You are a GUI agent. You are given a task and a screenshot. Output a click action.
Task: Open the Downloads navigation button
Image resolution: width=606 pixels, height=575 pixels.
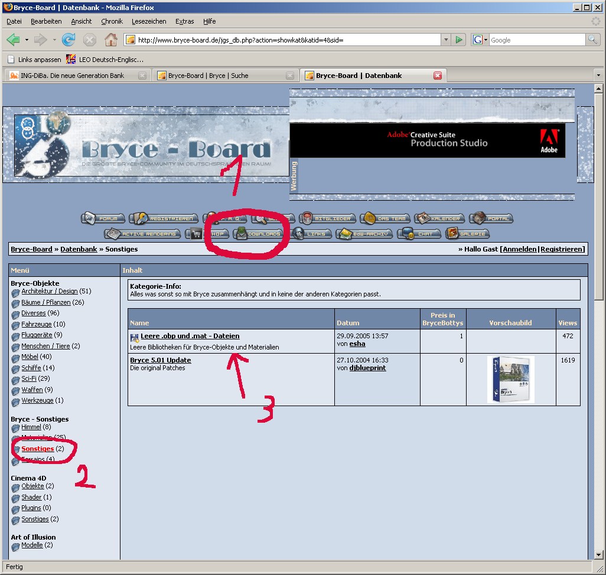coord(259,234)
